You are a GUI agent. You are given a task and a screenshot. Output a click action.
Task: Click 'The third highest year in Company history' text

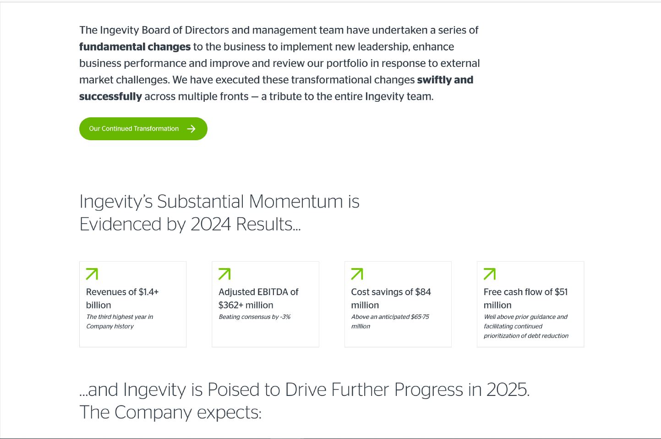click(119, 321)
